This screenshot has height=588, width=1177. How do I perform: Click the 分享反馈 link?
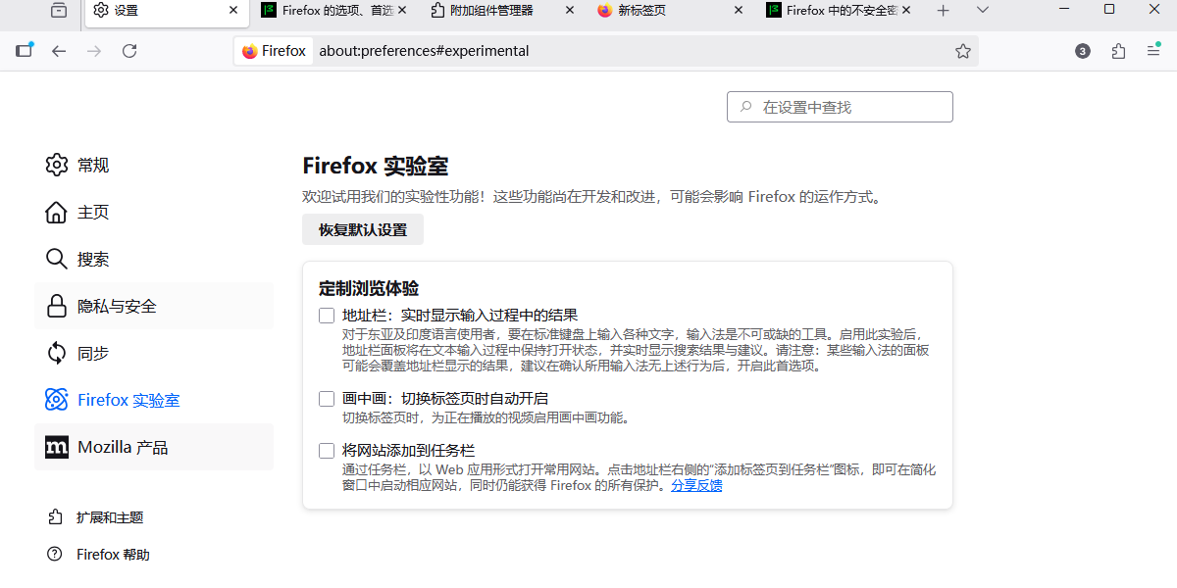[696, 485]
